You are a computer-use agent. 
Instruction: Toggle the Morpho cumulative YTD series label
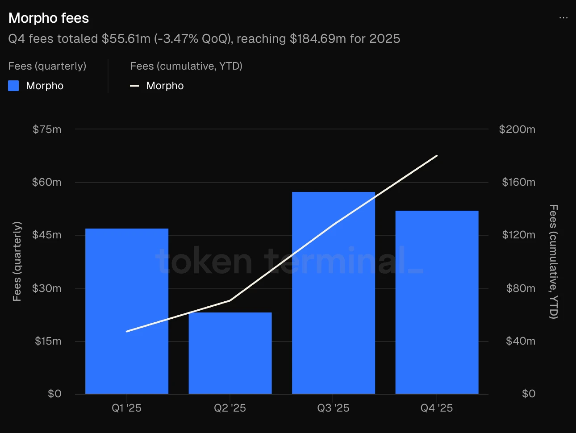tap(165, 86)
